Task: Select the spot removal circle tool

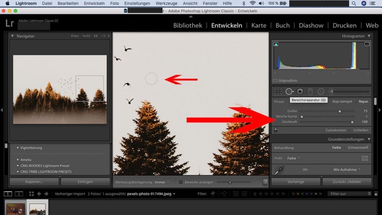Action: click(289, 92)
